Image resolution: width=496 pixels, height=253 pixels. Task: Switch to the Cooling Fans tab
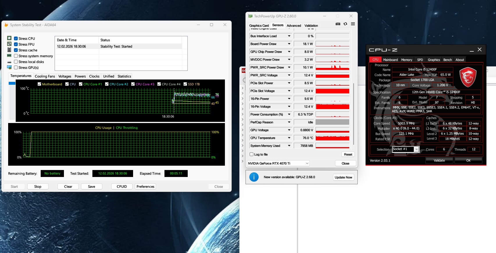tap(45, 76)
